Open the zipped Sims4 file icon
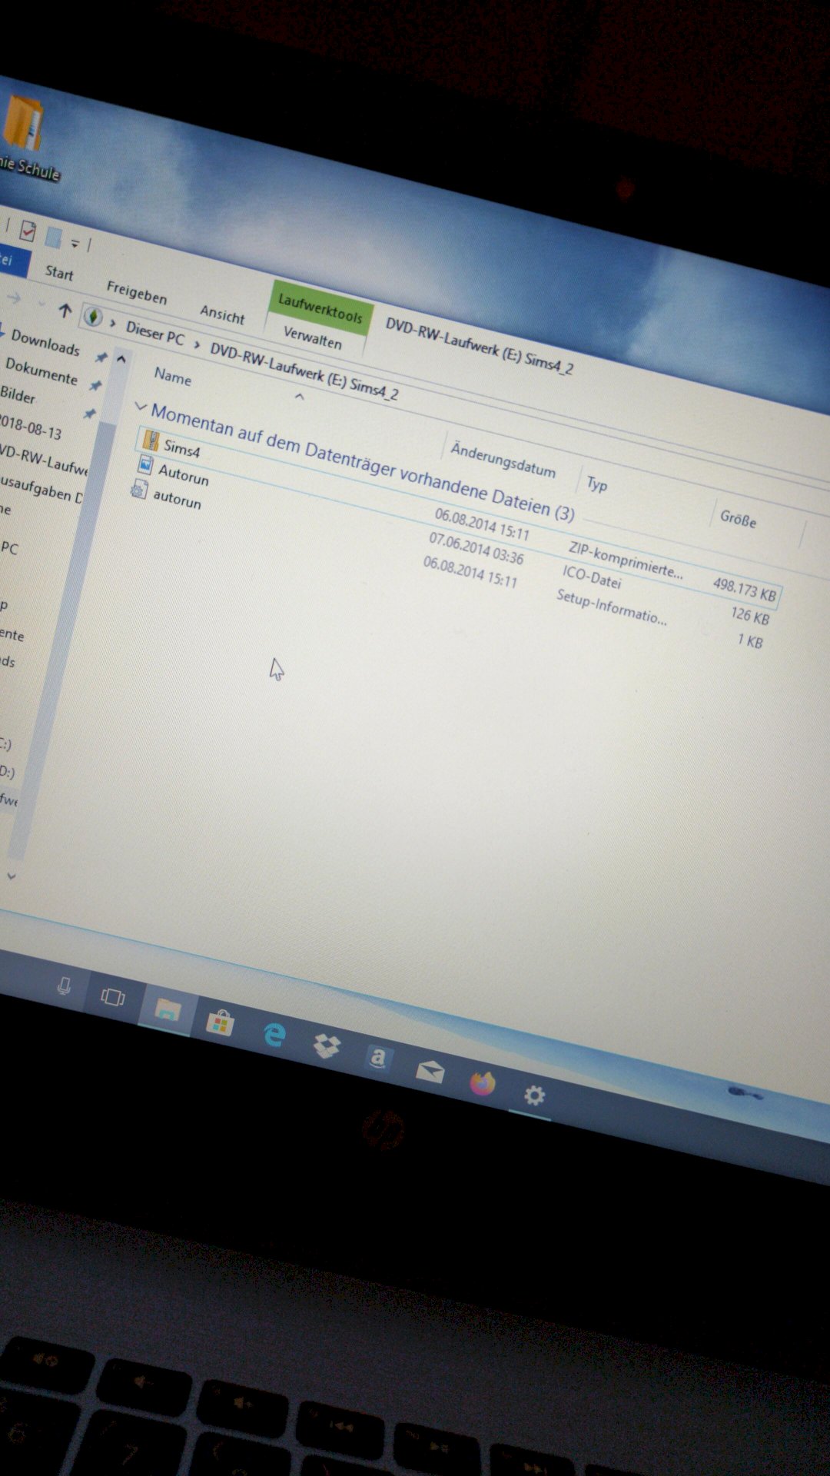 (x=151, y=441)
